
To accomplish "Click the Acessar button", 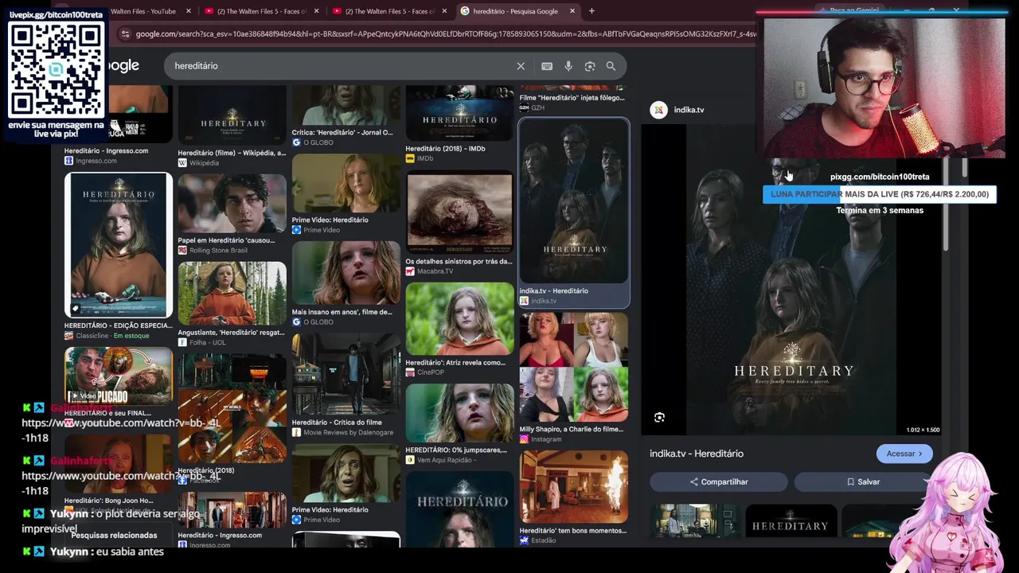I will tap(904, 454).
